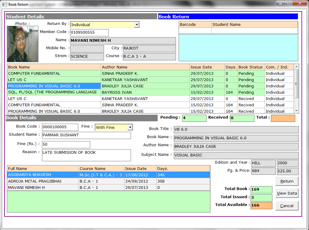This screenshot has width=309, height=230.
Task: Click the Book Return window title icon
Action: point(4,5)
